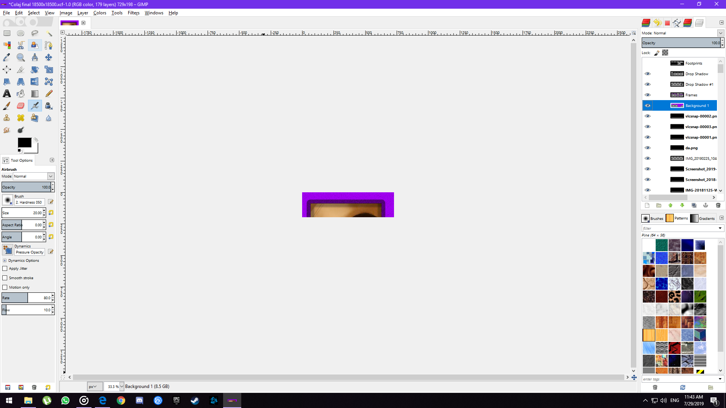Select the Drop Shadow #1 layer
Viewport: 726px width, 408px height.
(699, 84)
